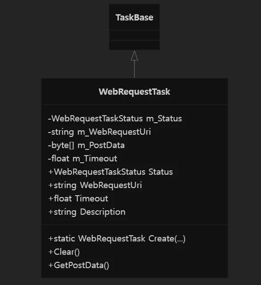
Task: Click the byte[] m_PostData field
Action: pyautogui.click(x=86, y=145)
